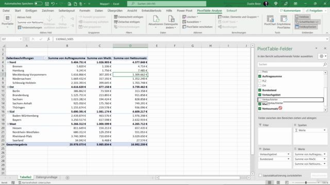Open the Hilfe tab
Image resolution: width=330 pixels, height=185 pixels.
pyautogui.click(x=169, y=10)
